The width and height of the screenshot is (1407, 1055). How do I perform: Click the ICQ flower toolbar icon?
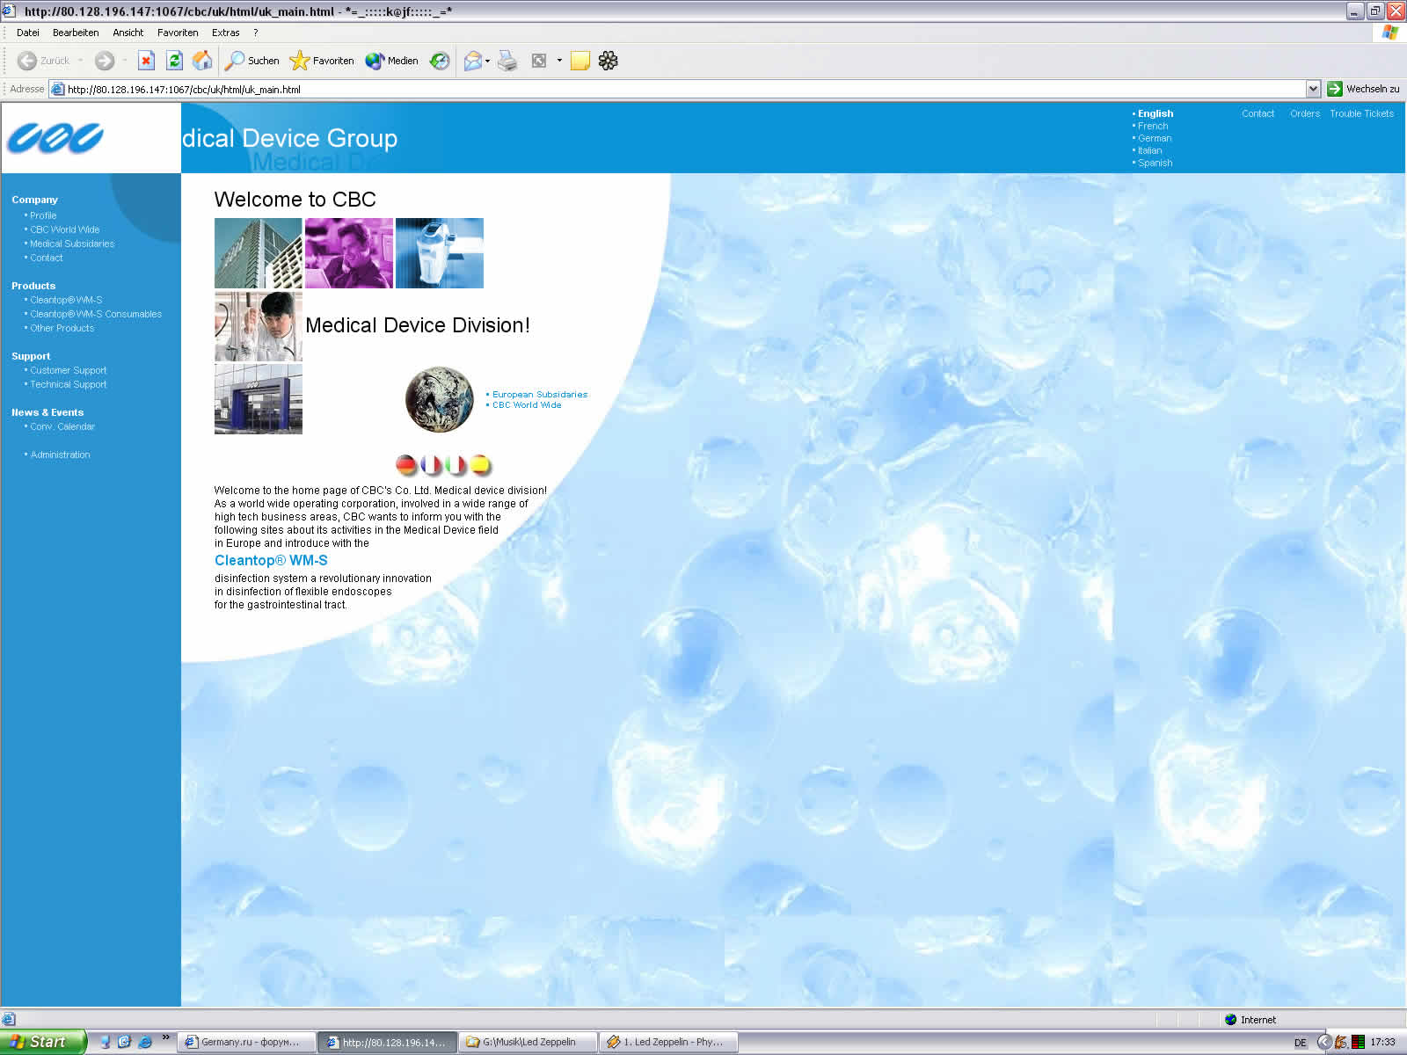point(608,61)
